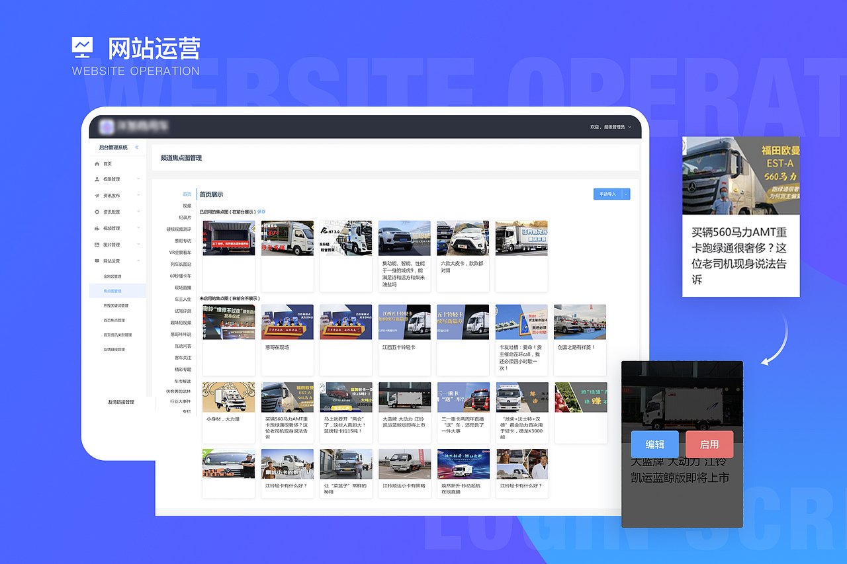Open the 江西五十铃轻卡 focus card

click(404, 340)
